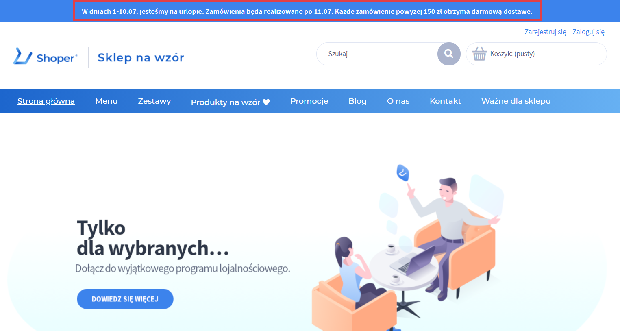Click the floating blue Shoper badge in illustration
Image resolution: width=620 pixels, height=331 pixels.
pyautogui.click(x=402, y=173)
